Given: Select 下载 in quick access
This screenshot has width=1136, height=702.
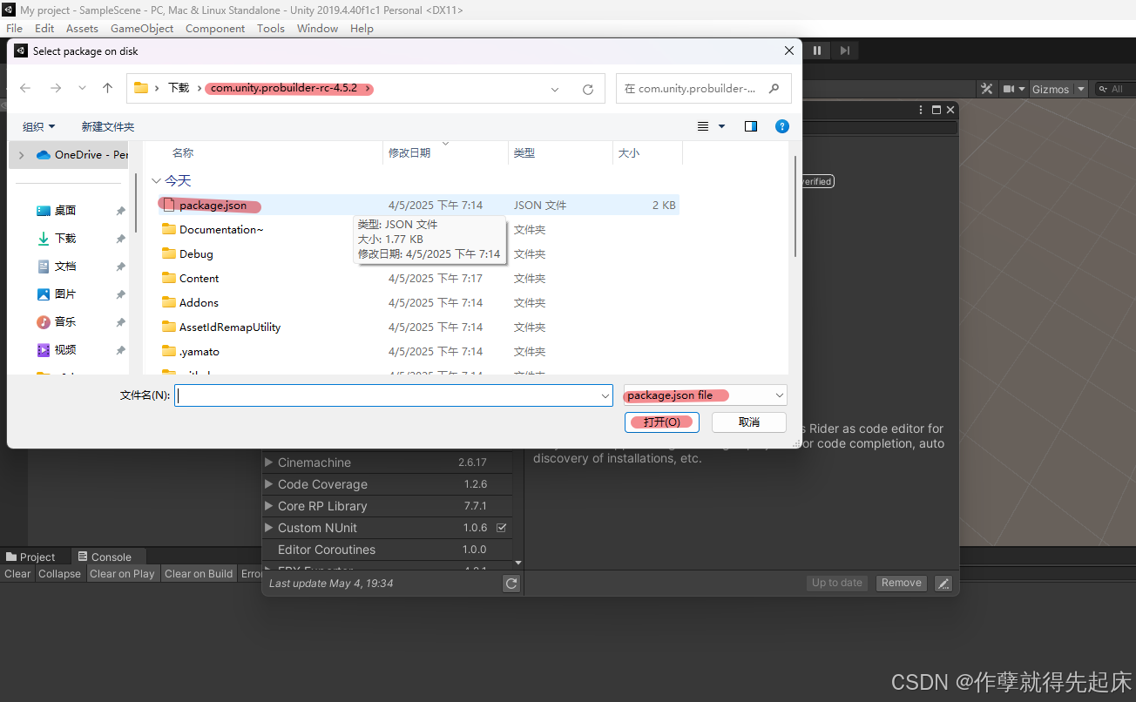Looking at the screenshot, I should 65,239.
